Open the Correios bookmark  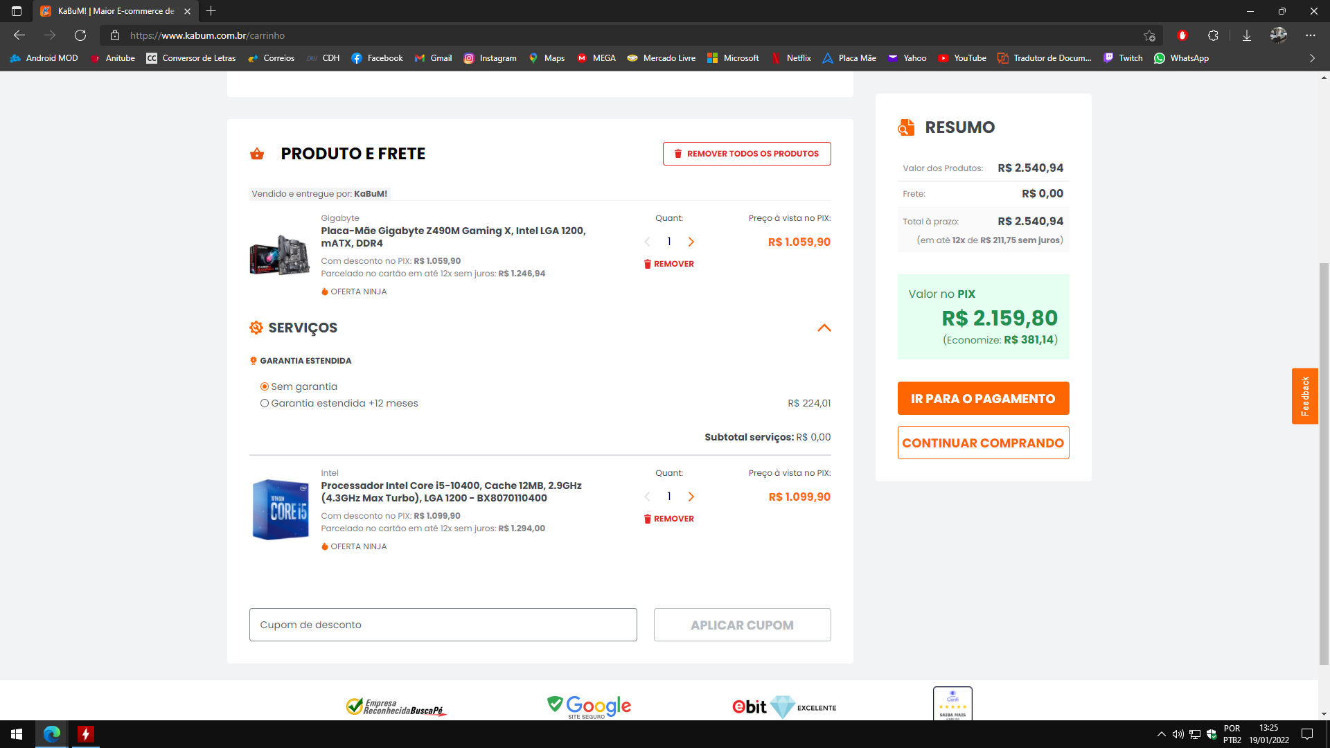pos(272,58)
